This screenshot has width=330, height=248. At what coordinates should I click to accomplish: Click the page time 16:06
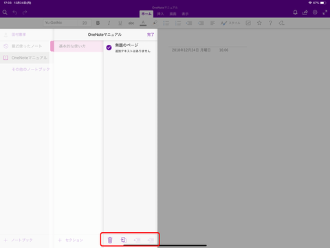pyautogui.click(x=223, y=50)
